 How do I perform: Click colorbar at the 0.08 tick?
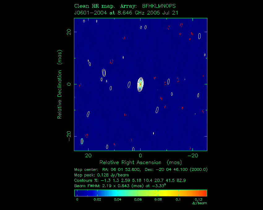click(158, 193)
